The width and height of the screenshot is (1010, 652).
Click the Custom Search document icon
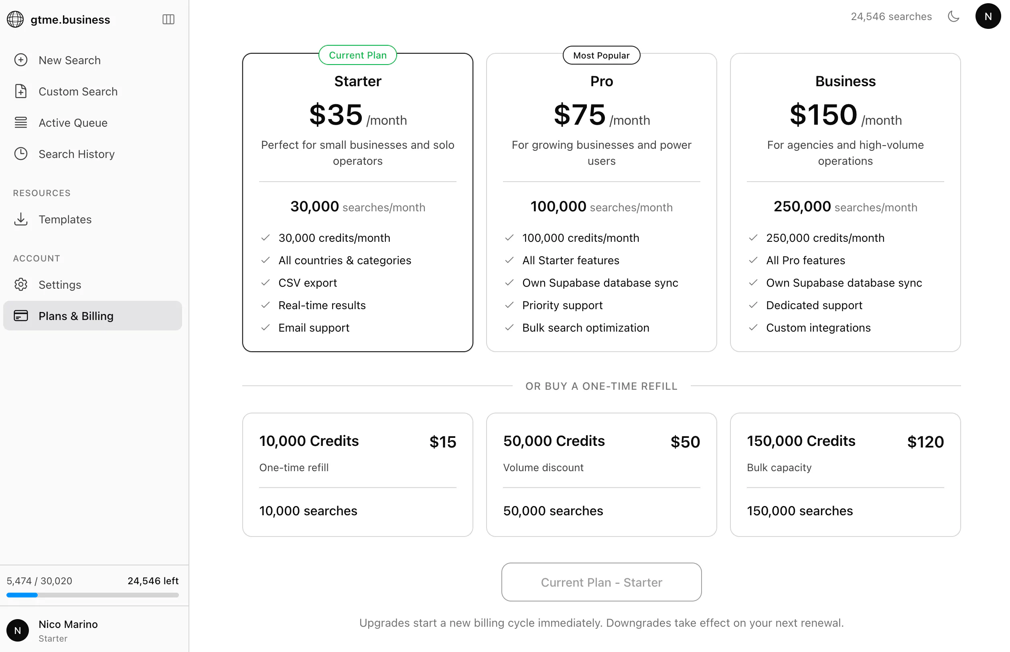pyautogui.click(x=21, y=91)
